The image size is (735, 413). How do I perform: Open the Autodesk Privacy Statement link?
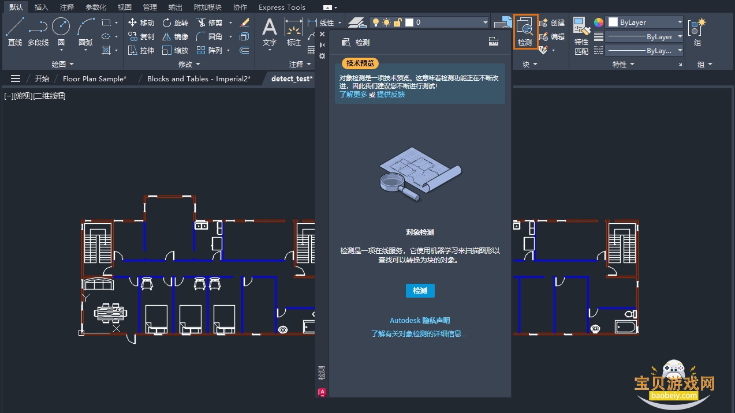(420, 321)
